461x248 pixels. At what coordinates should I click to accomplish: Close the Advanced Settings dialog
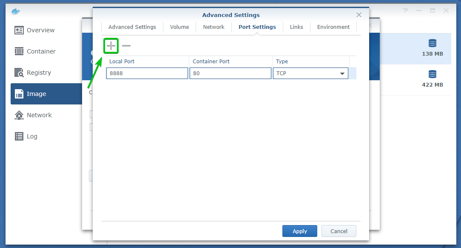(359, 15)
